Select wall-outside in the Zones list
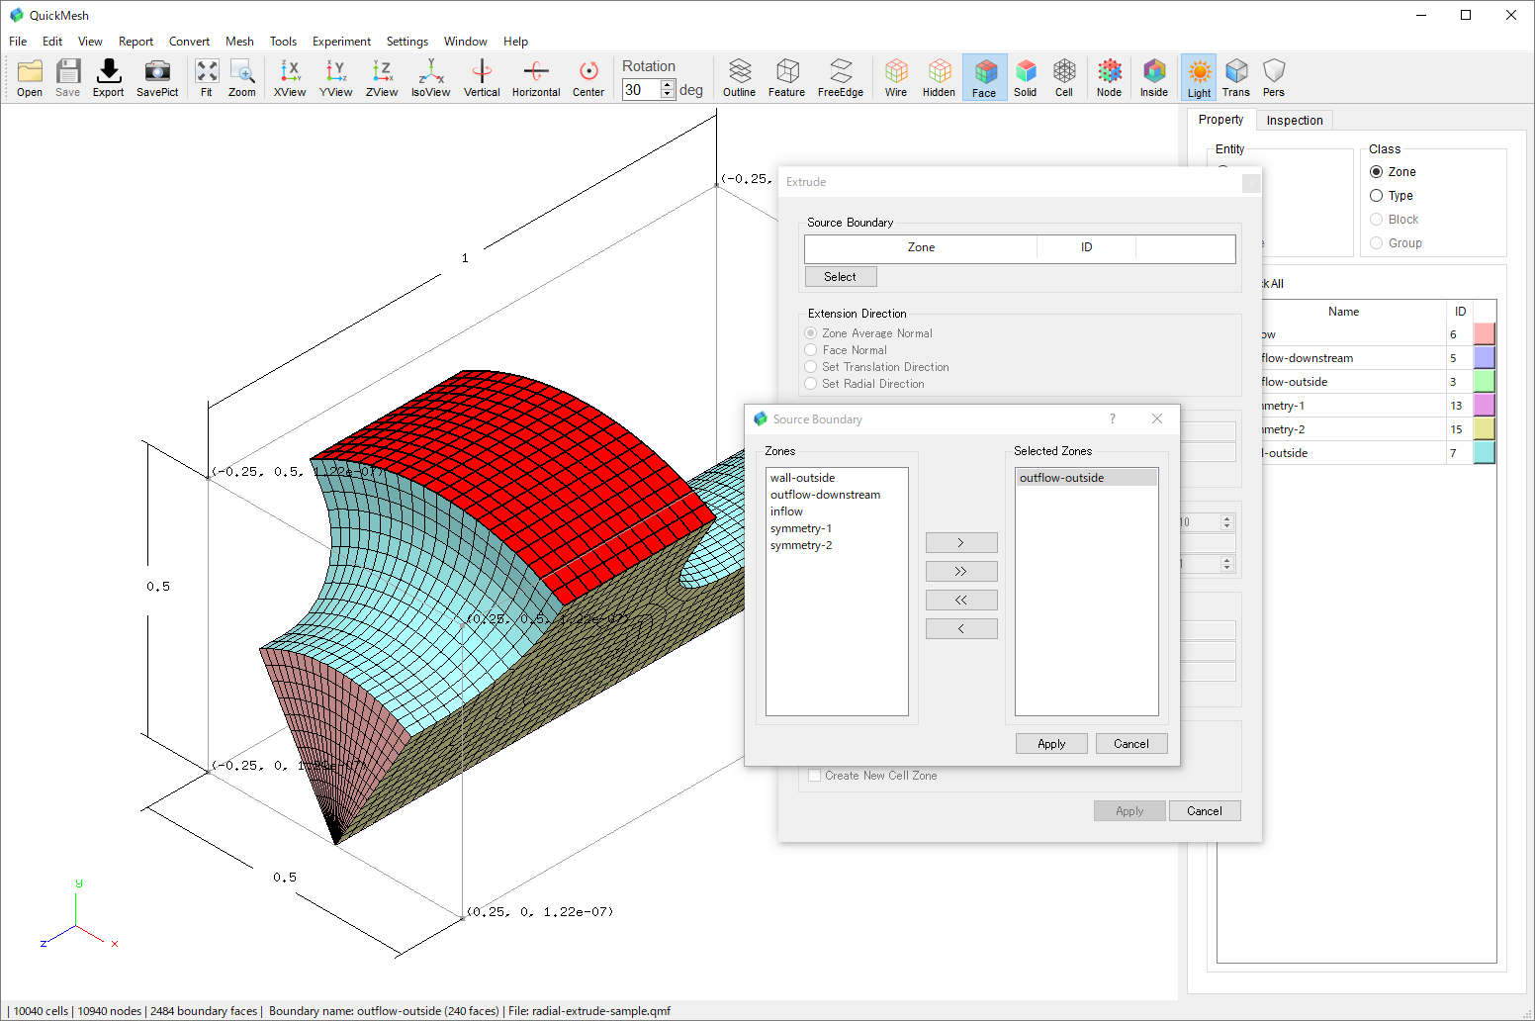This screenshot has width=1535, height=1021. point(802,478)
